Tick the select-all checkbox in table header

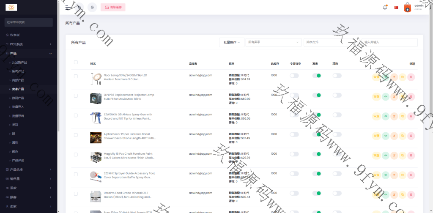pyautogui.click(x=76, y=62)
